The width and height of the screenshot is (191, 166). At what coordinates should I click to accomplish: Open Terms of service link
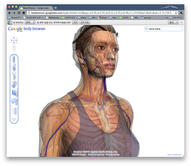96,154
